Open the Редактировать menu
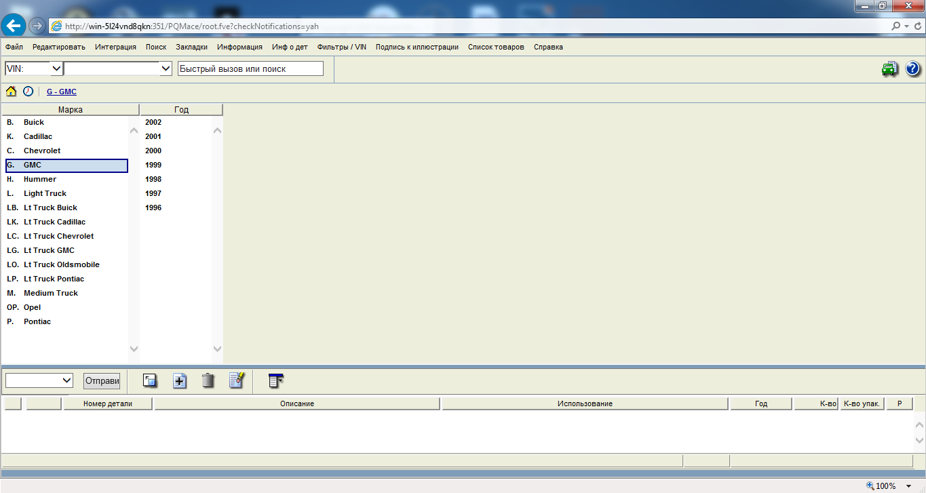The height and width of the screenshot is (493, 926). (59, 47)
